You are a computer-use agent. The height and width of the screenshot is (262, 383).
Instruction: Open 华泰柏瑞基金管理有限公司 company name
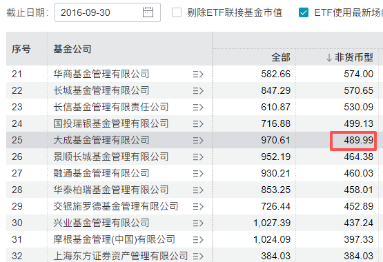point(111,190)
